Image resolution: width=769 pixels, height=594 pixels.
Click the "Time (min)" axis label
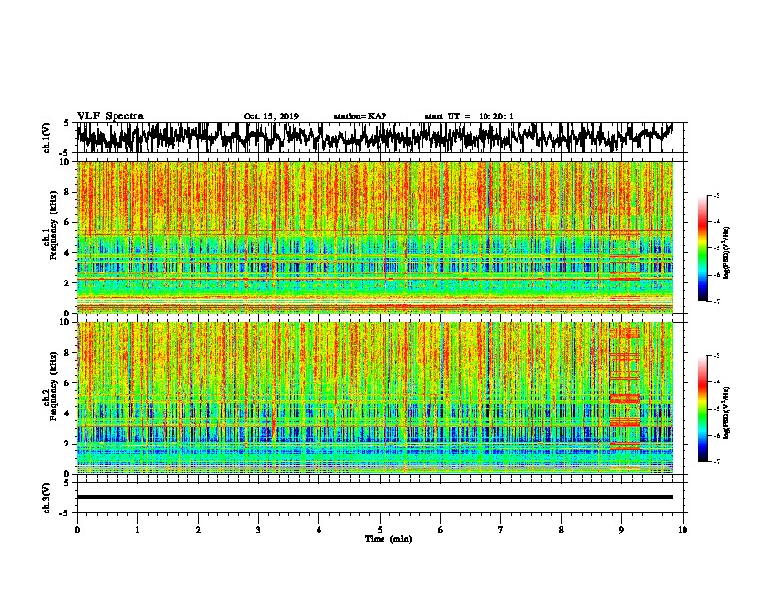(x=388, y=539)
